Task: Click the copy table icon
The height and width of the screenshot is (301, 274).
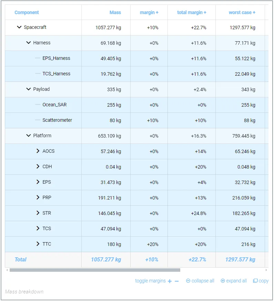Action: (x=255, y=281)
